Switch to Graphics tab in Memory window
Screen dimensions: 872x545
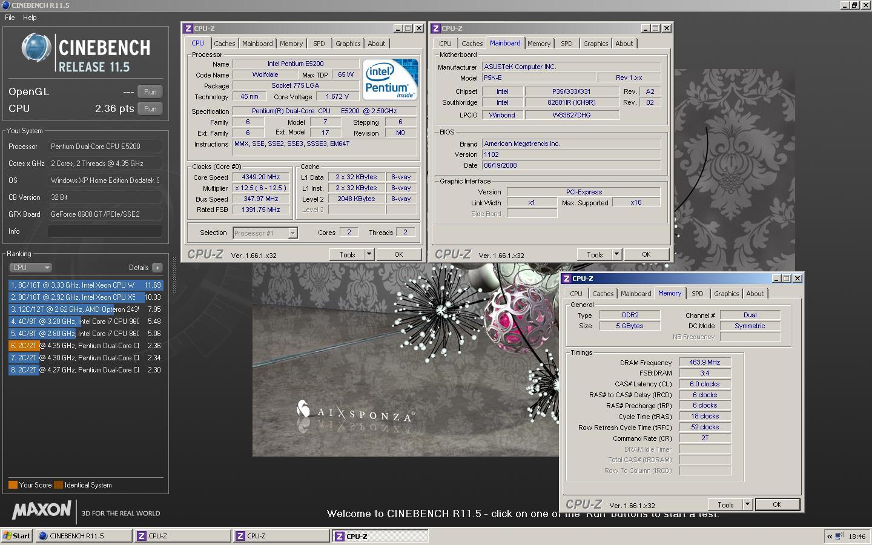(726, 294)
